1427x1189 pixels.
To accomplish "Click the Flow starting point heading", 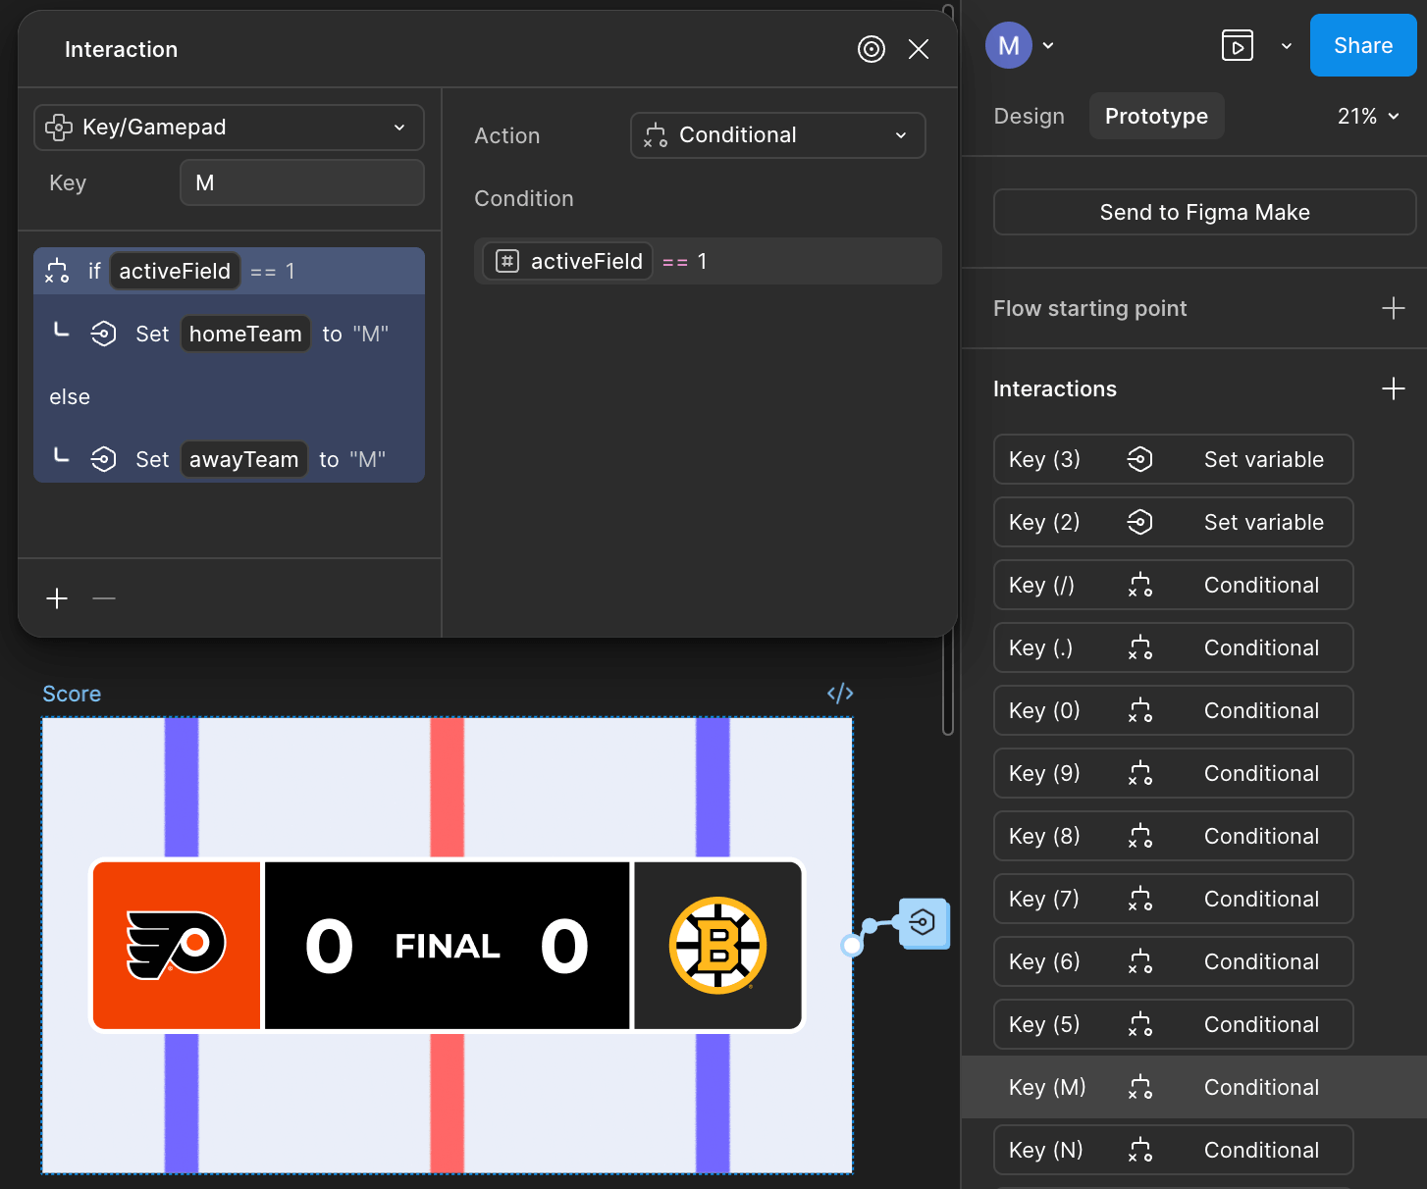I will pyautogui.click(x=1089, y=308).
